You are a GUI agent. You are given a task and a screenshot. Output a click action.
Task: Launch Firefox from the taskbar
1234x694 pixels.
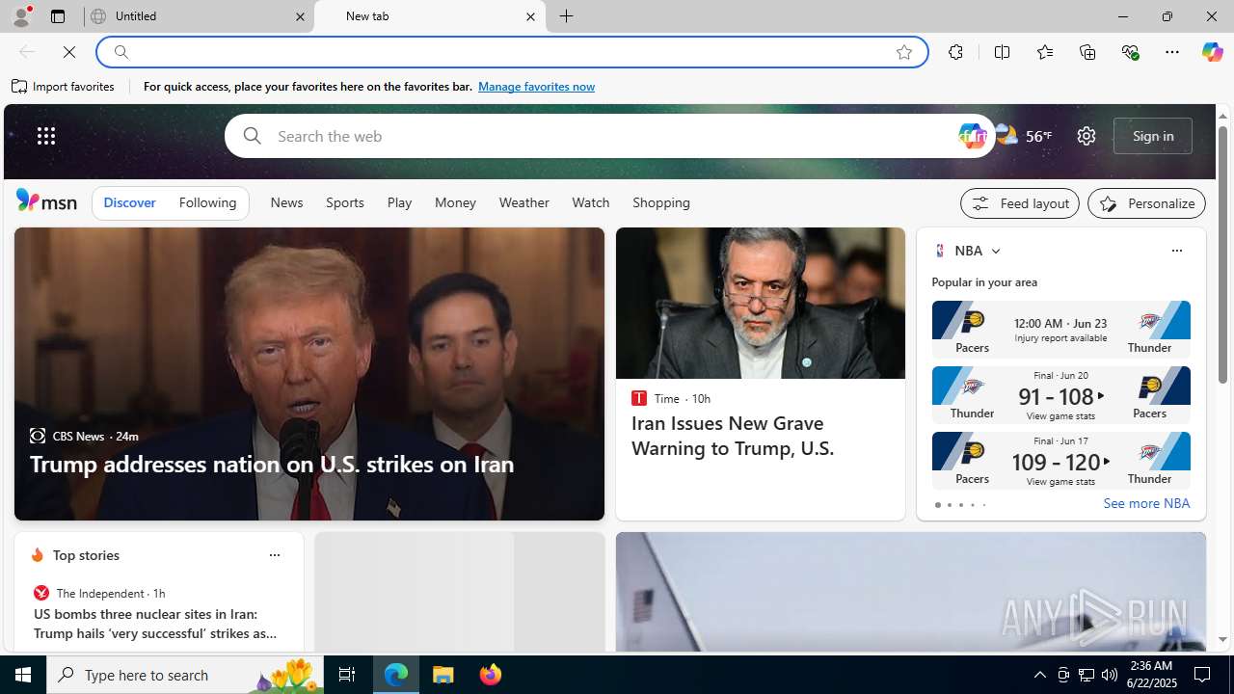491,675
